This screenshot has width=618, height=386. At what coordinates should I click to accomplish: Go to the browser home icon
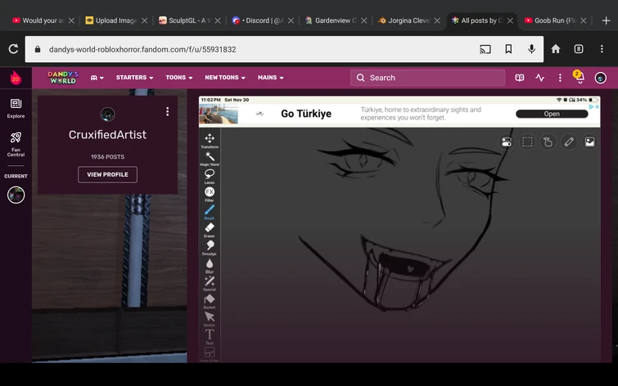coord(556,49)
